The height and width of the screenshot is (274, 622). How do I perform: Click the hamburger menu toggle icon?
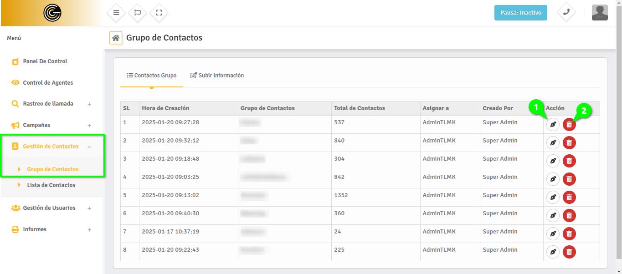pos(116,13)
